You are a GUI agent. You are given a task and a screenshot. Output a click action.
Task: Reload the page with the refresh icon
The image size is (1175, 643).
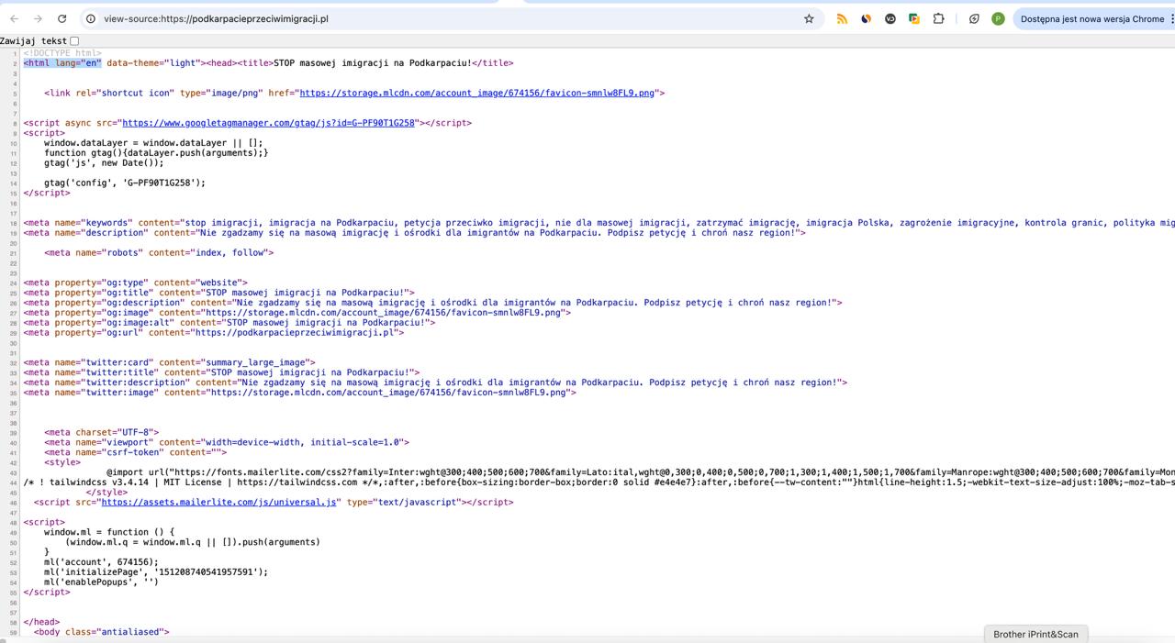tap(62, 18)
